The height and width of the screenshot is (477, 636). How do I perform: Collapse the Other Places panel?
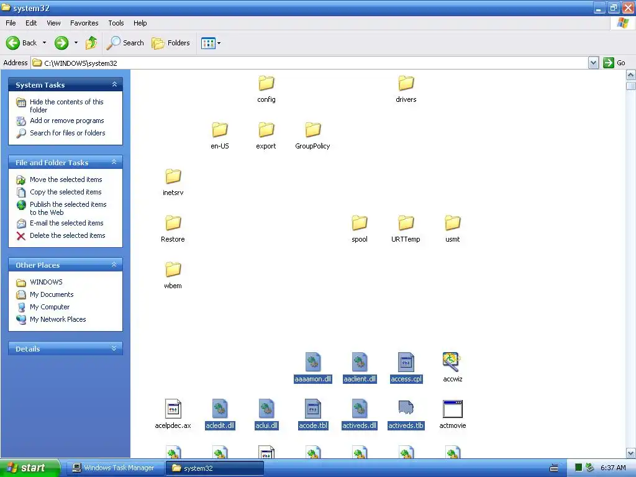(114, 265)
